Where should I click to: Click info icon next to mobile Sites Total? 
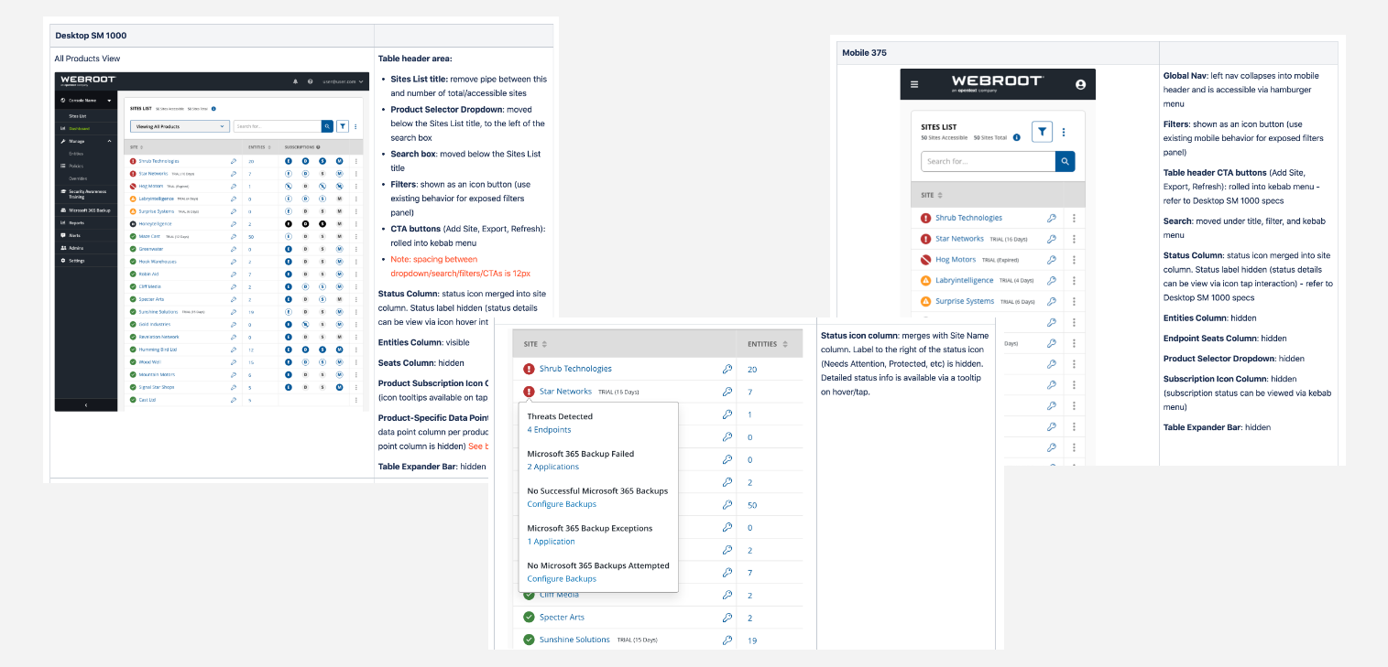(x=1017, y=137)
